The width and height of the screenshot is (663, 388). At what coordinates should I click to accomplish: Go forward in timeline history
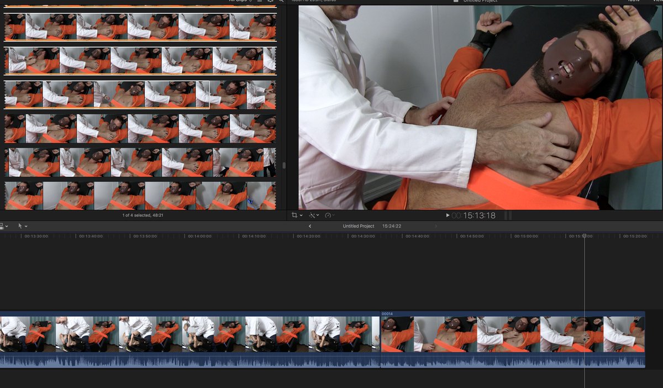[x=436, y=226]
